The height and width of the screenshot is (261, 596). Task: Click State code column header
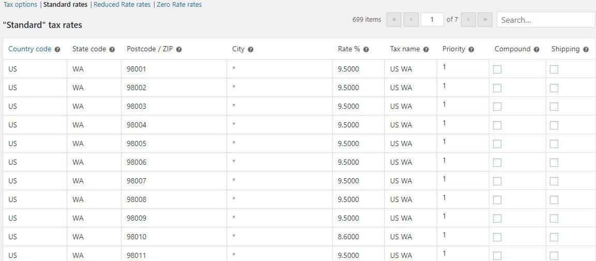click(90, 49)
